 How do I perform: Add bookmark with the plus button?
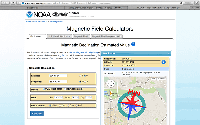tap(19, 3)
